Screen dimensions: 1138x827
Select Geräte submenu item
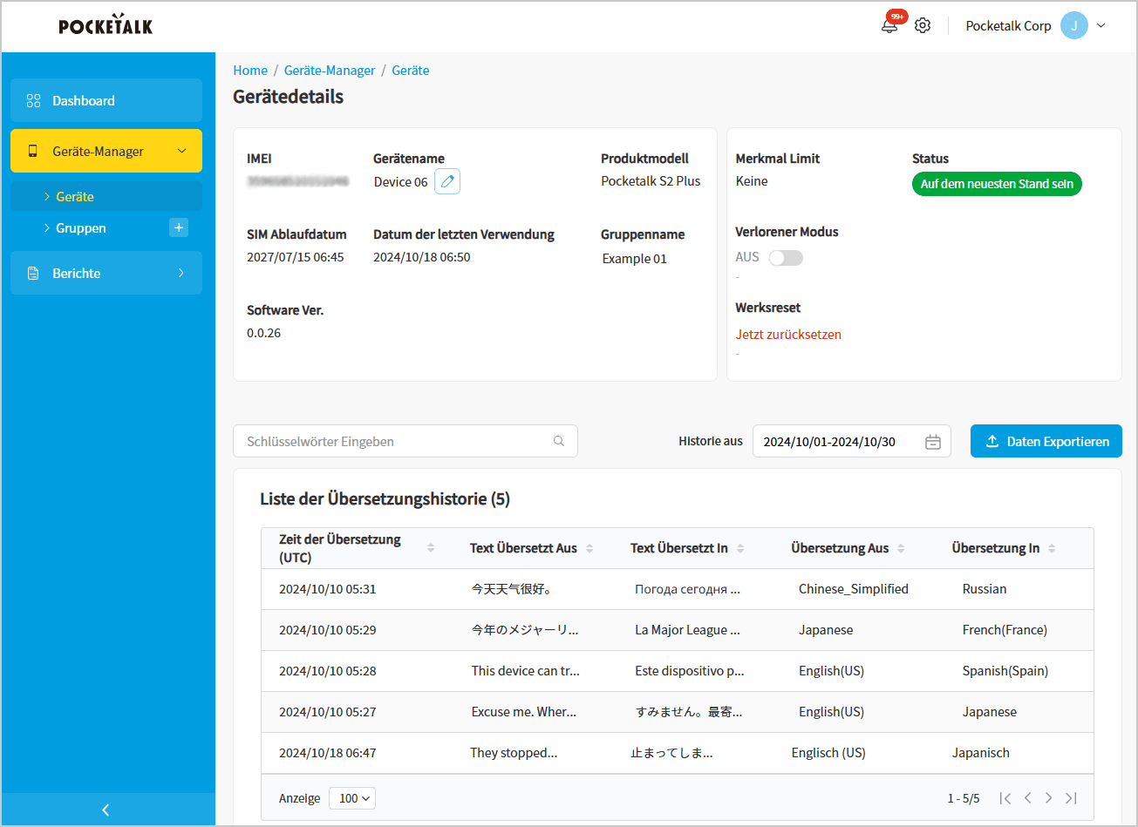pos(106,196)
